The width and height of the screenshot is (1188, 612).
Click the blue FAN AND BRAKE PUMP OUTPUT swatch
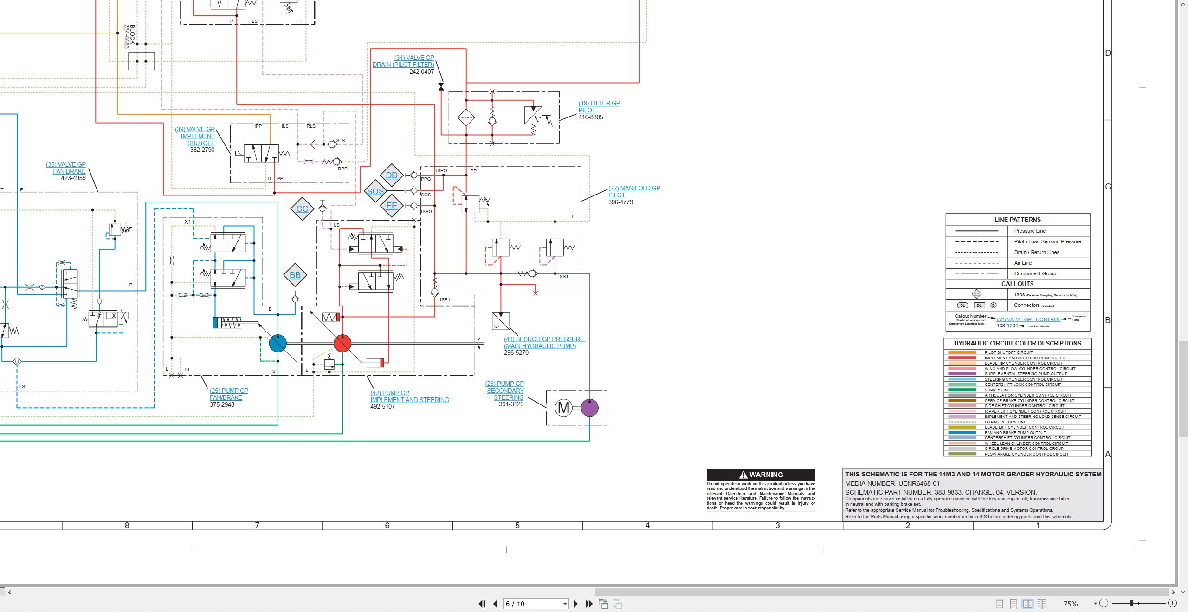click(962, 433)
